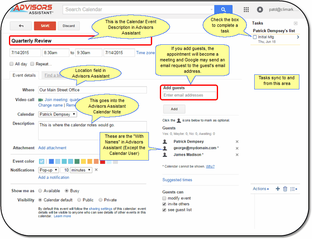Click the Why? link

click(x=210, y=166)
